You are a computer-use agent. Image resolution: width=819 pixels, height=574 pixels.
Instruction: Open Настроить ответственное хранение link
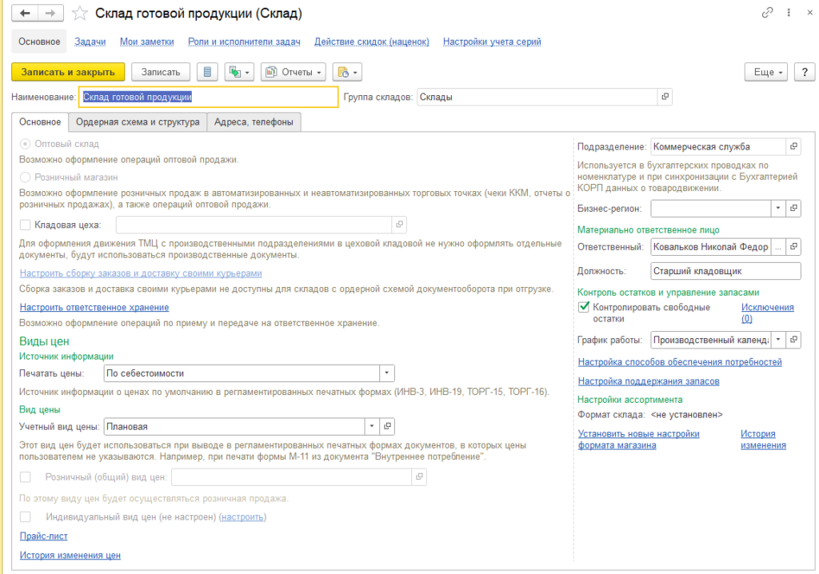click(x=94, y=308)
